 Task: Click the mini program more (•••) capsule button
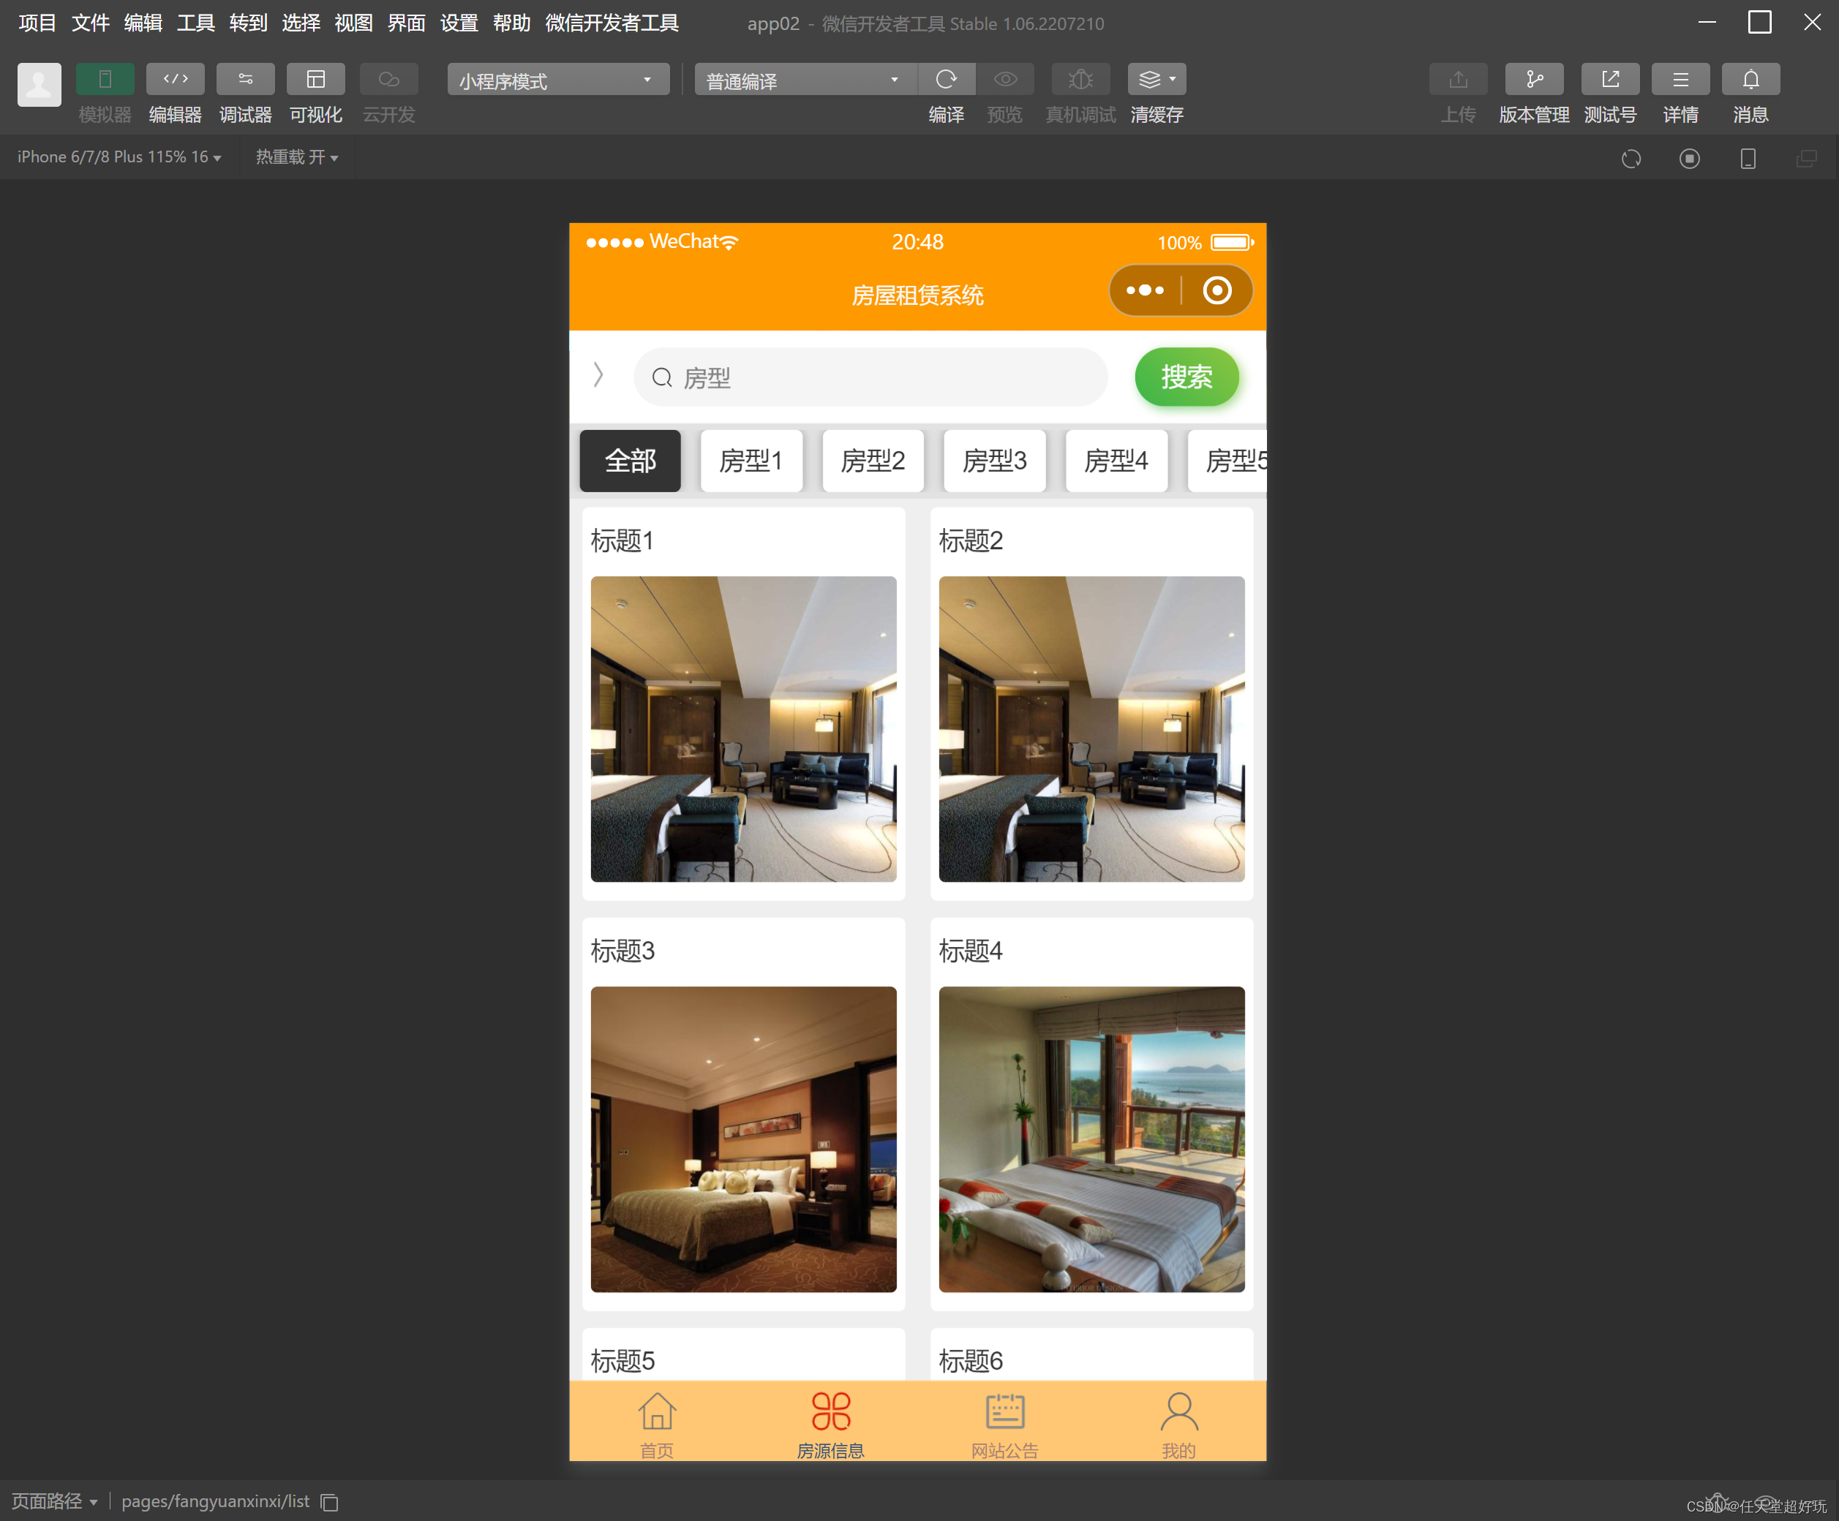coord(1145,291)
